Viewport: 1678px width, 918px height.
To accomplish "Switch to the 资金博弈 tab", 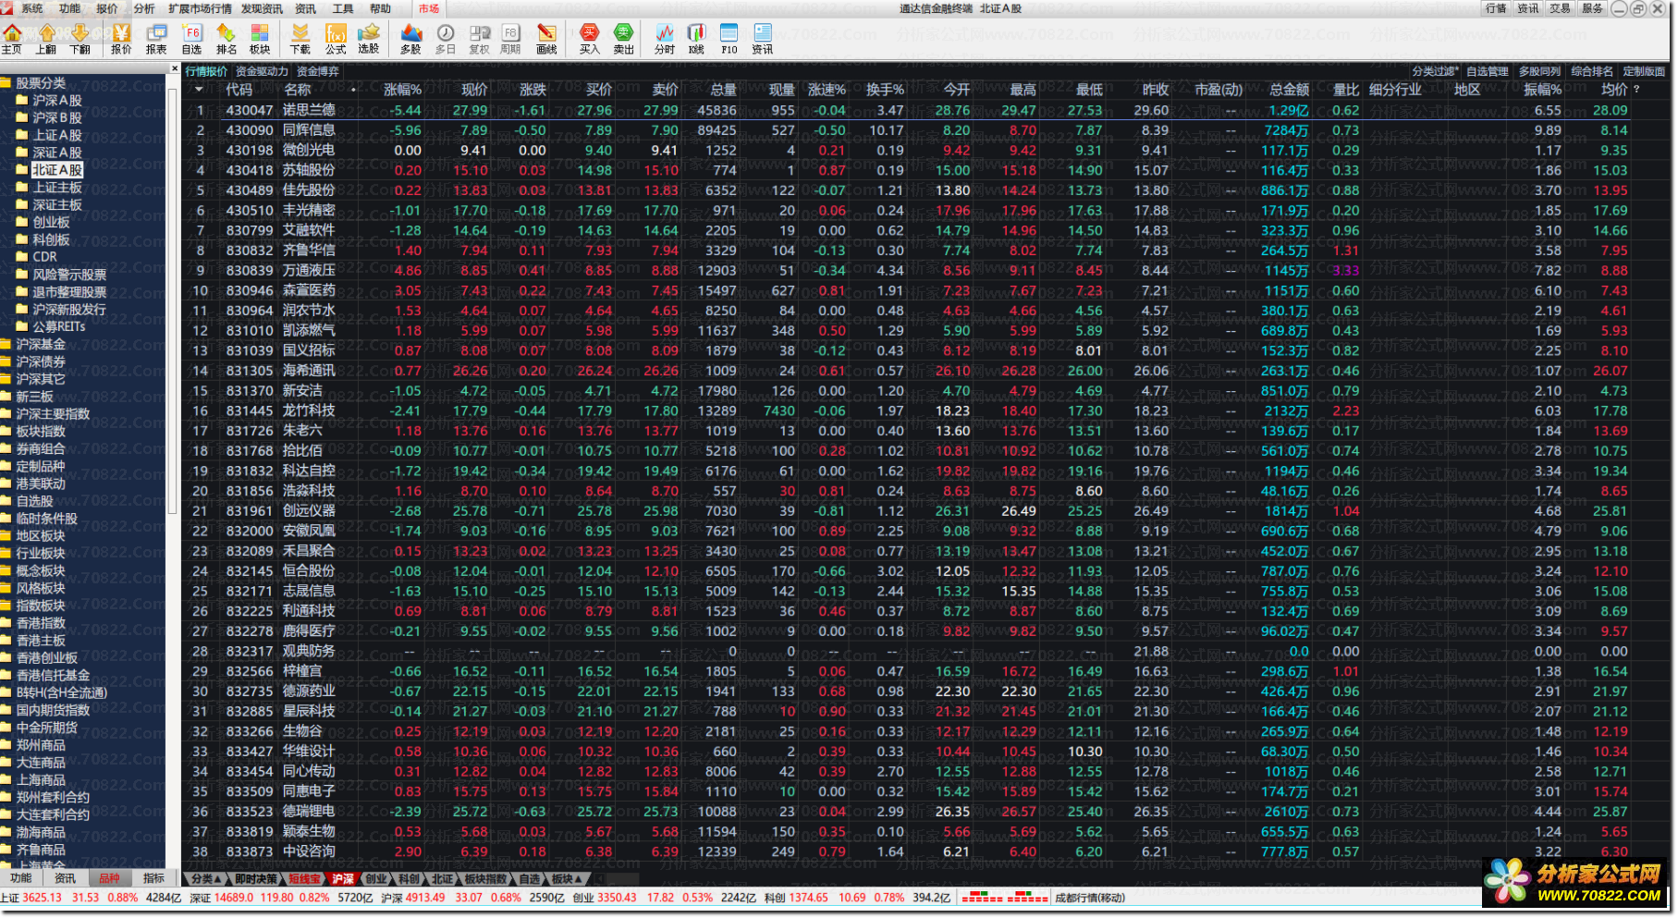I will (318, 71).
